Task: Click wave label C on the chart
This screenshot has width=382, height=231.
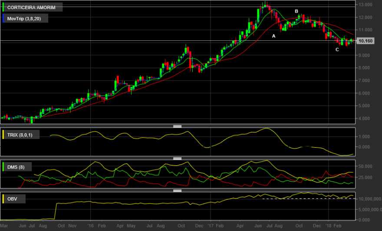Action: 337,49
